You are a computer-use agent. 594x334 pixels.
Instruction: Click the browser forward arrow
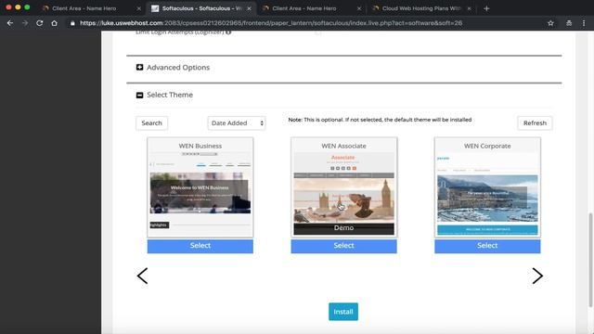pos(25,23)
